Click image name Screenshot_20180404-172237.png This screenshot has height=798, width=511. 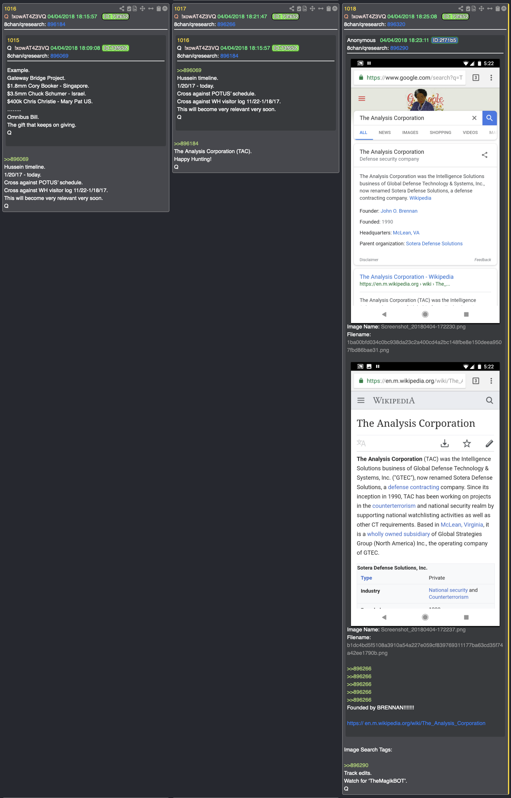(423, 630)
